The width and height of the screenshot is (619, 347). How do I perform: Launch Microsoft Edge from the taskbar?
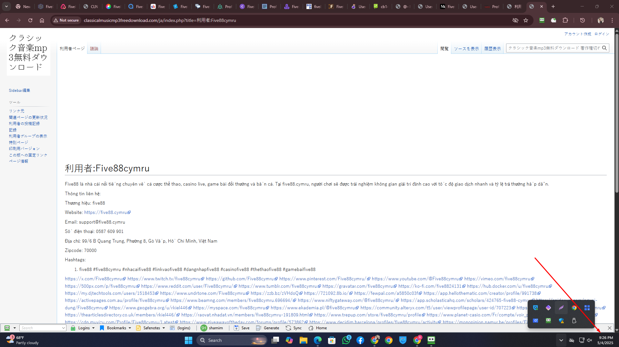click(x=318, y=340)
